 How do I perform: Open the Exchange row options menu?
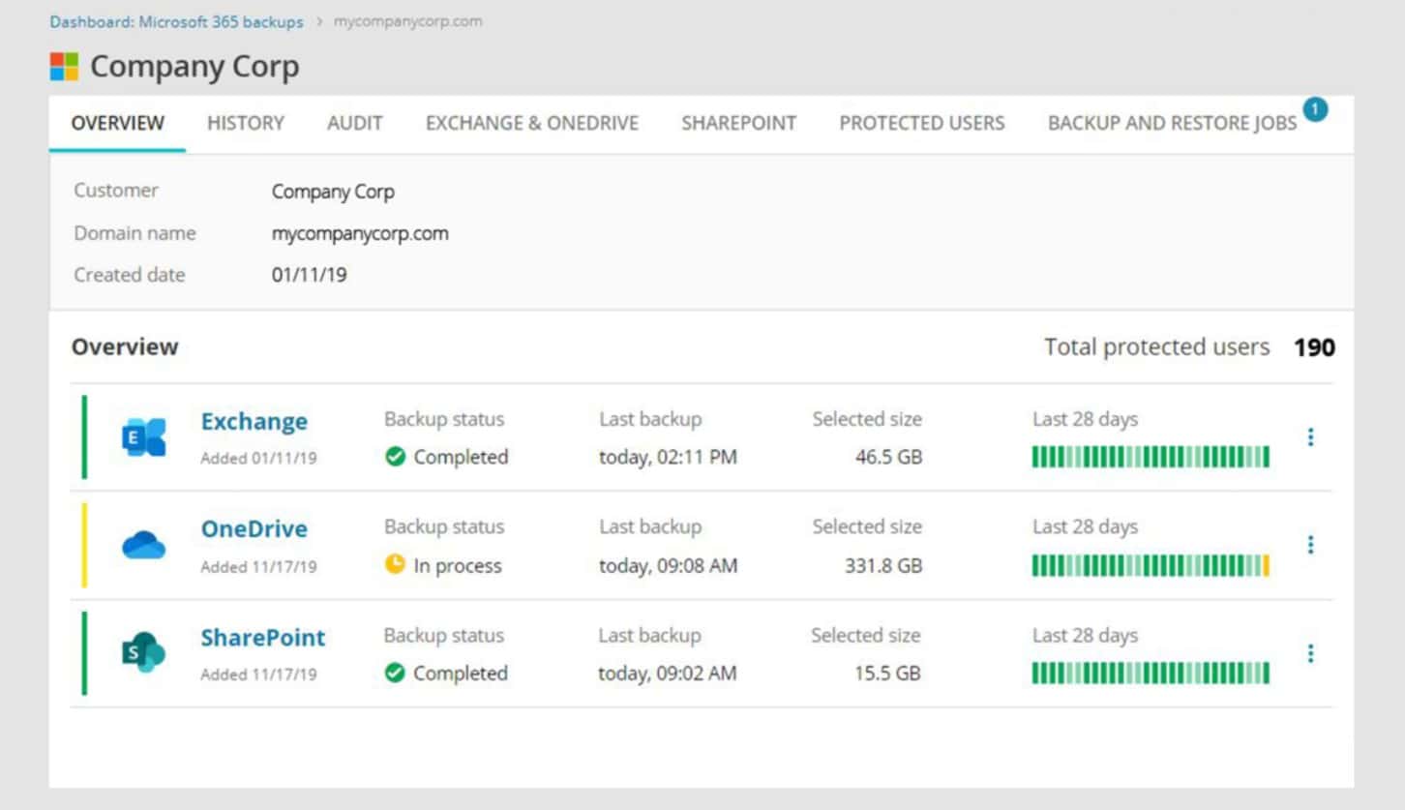click(x=1312, y=436)
